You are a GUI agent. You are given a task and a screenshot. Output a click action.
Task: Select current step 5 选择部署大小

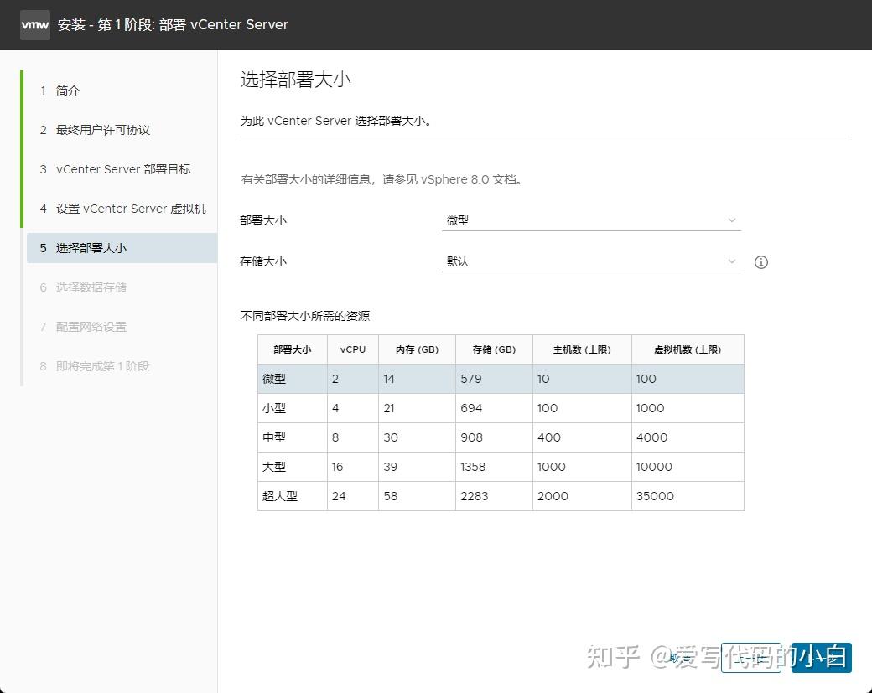point(122,248)
